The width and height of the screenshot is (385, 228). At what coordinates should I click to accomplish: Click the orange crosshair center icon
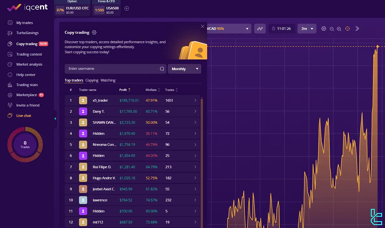pyautogui.click(x=347, y=29)
